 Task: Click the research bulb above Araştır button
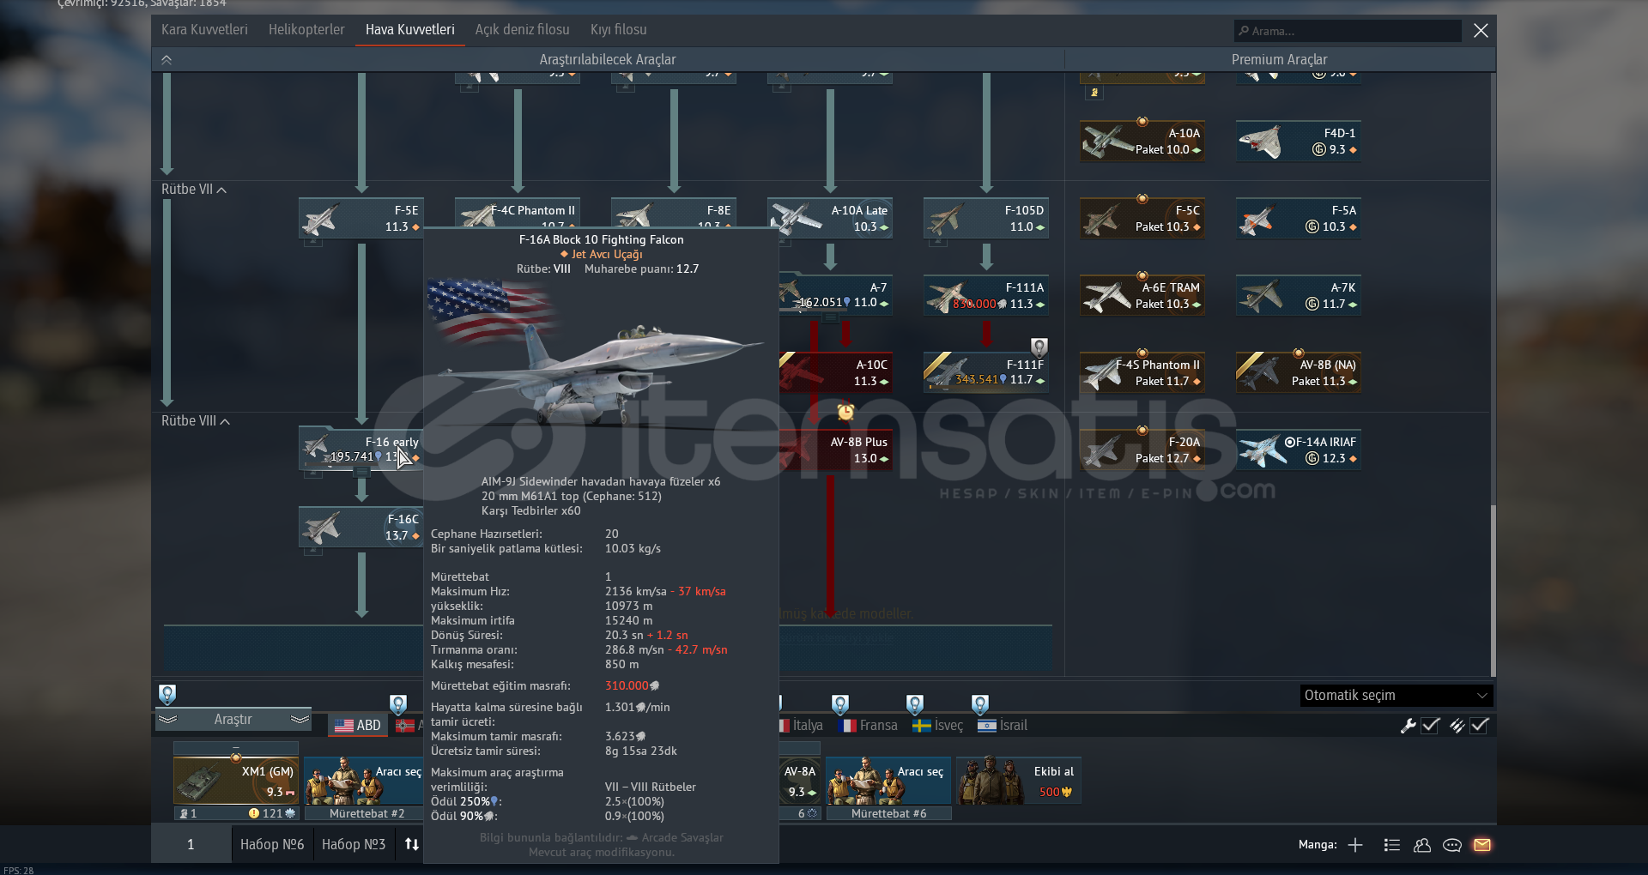pos(167,694)
